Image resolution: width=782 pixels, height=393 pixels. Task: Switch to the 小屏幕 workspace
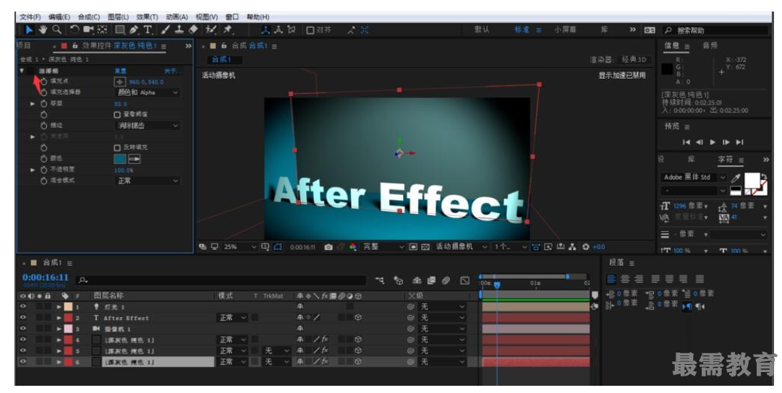click(x=565, y=30)
